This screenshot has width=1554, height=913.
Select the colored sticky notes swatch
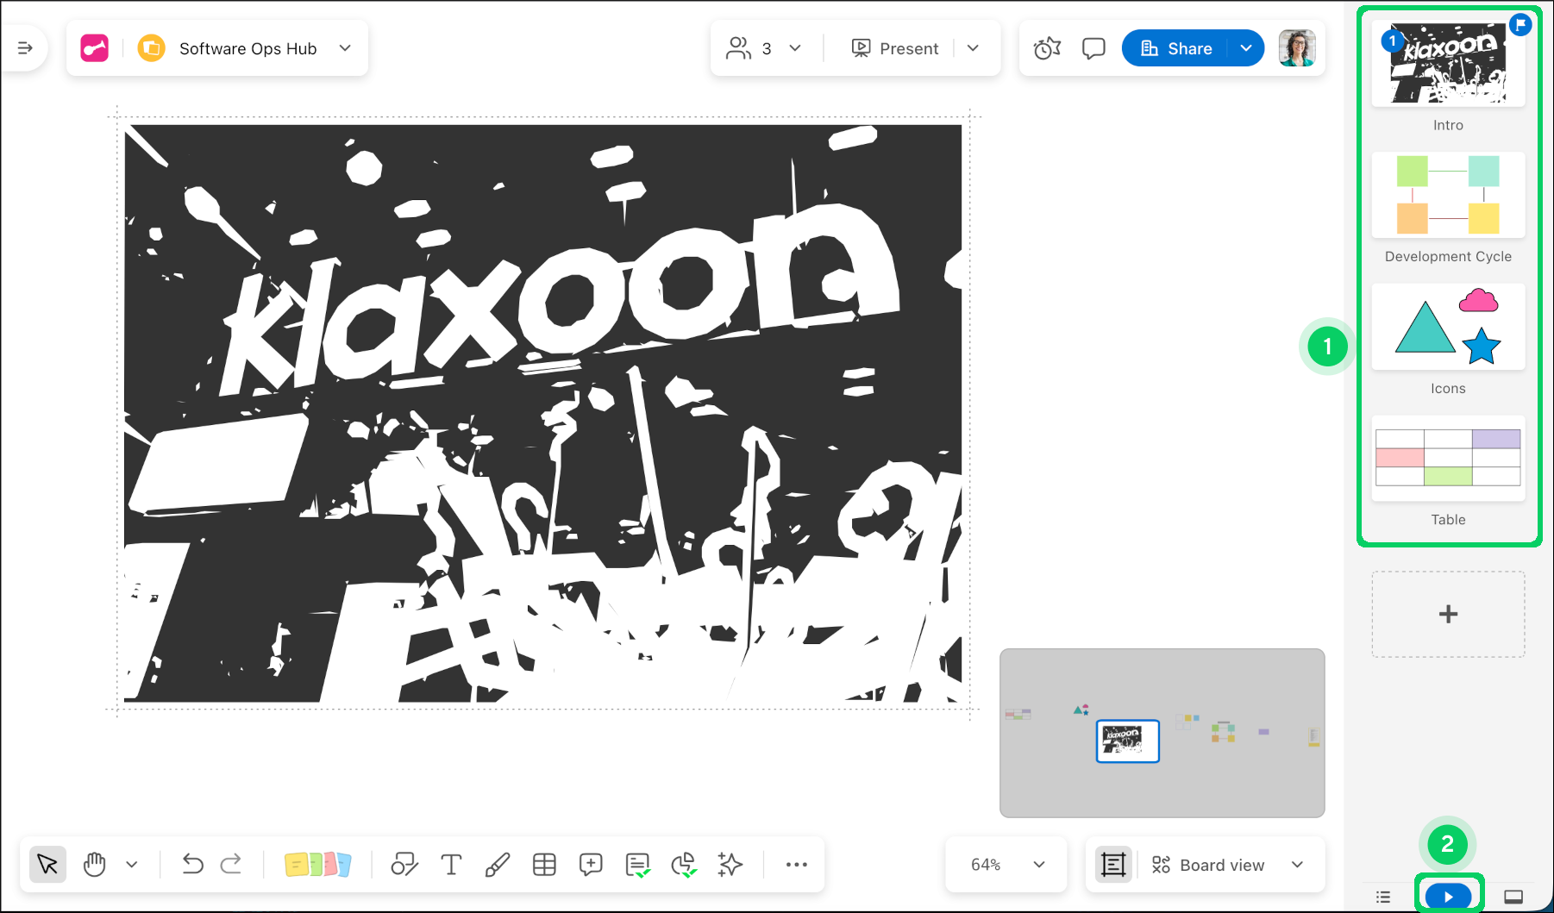[x=317, y=865]
